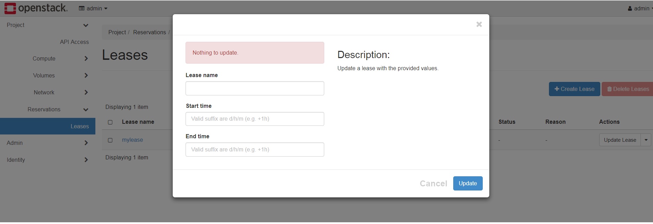Close the update lease dialog
Screen dimensions: 653x224
479,24
